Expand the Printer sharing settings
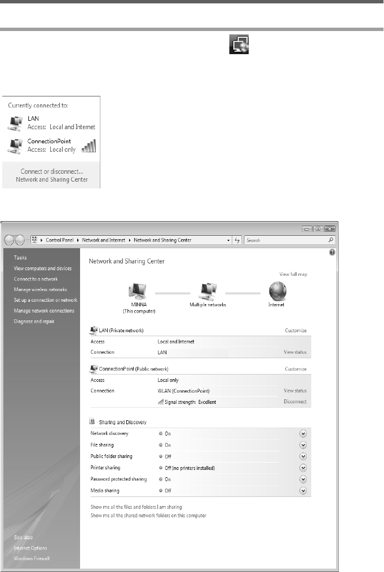The width and height of the screenshot is (384, 572). coord(303,468)
